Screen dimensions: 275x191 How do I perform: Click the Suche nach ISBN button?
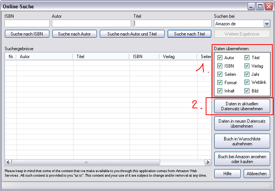pos(27,34)
